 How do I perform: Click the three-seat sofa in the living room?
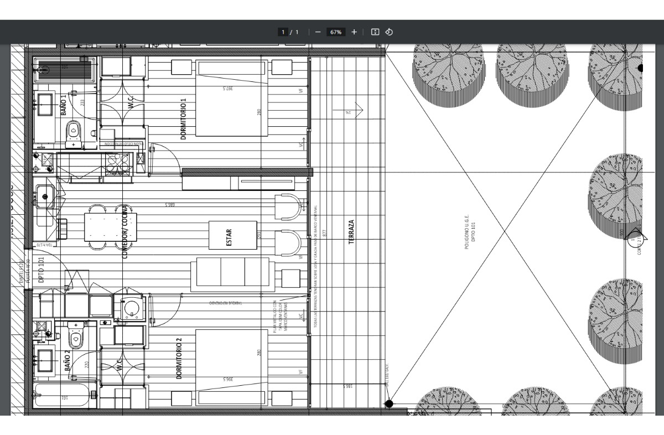pyautogui.click(x=231, y=275)
